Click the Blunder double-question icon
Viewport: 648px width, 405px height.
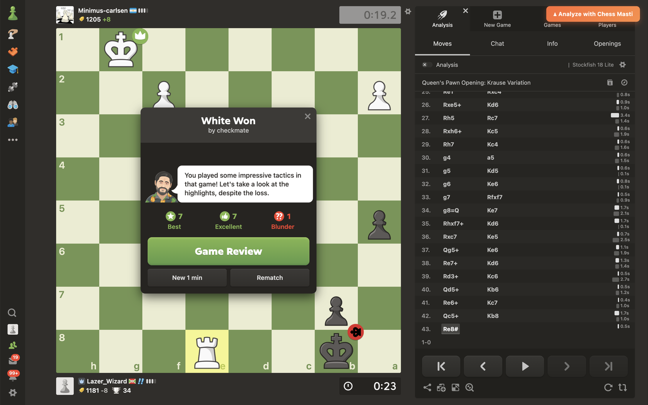(278, 216)
